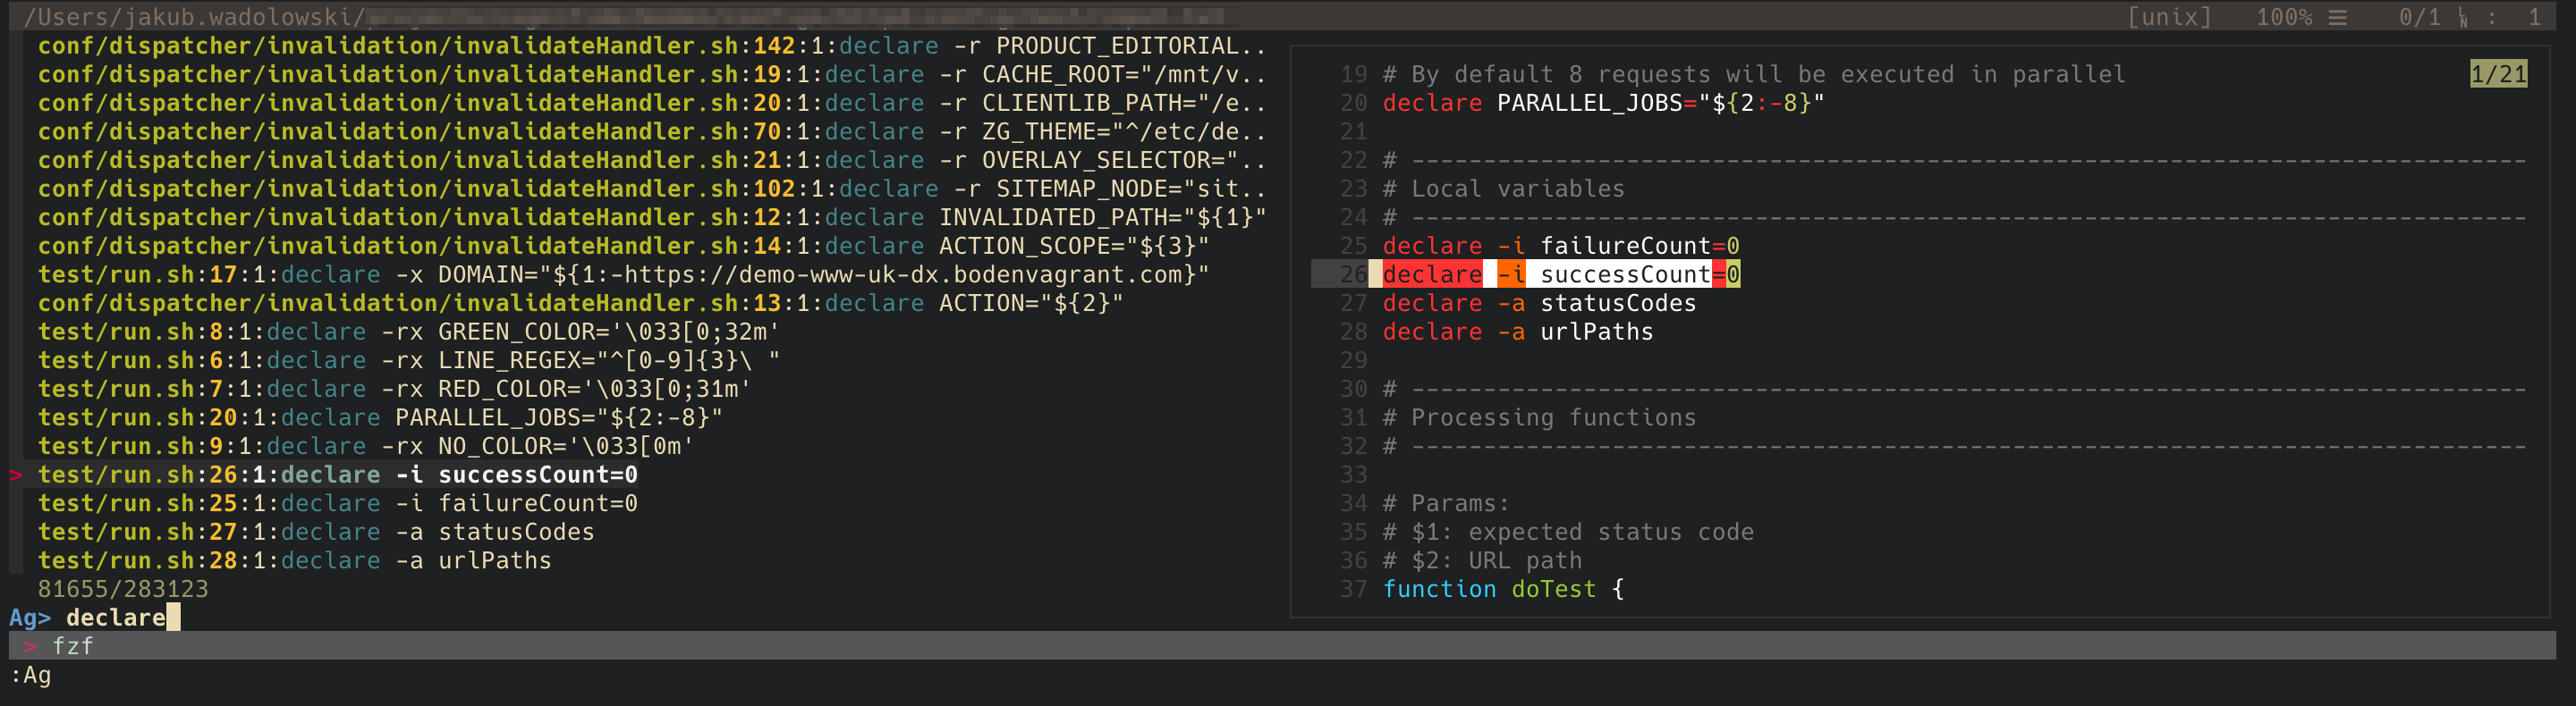
Task: Click the fzf status line entry
Action: pyautogui.click(x=73, y=647)
